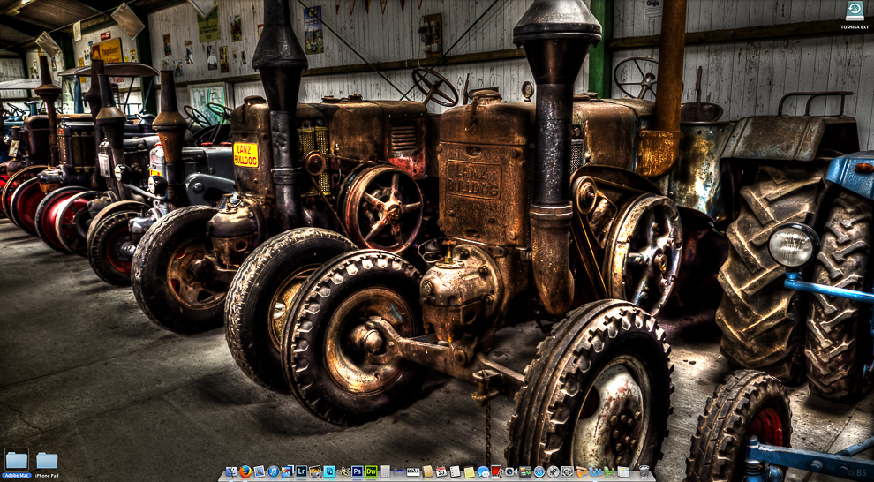Open Finder from the Dock
The image size is (874, 482).
pos(230,471)
